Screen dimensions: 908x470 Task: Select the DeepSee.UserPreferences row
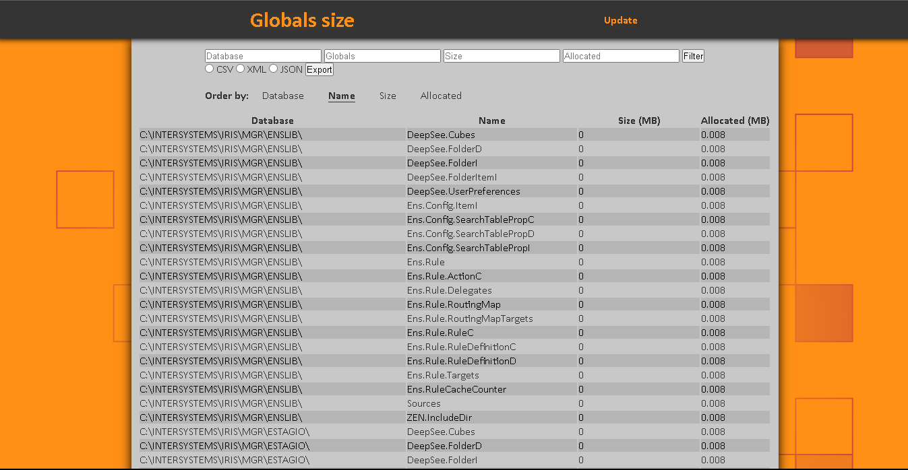(463, 191)
